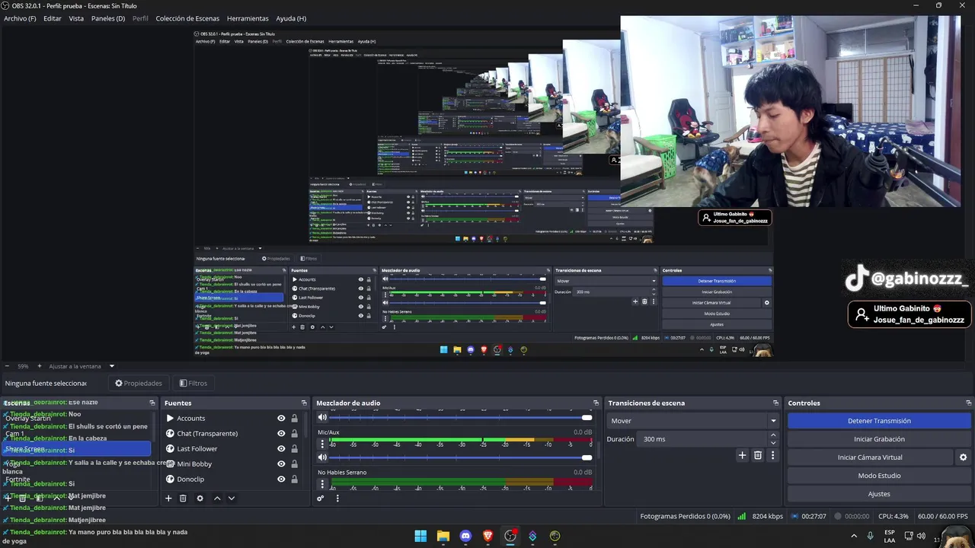975x548 pixels.
Task: Open source properties gear in Fuentes toolbar
Action: point(200,499)
